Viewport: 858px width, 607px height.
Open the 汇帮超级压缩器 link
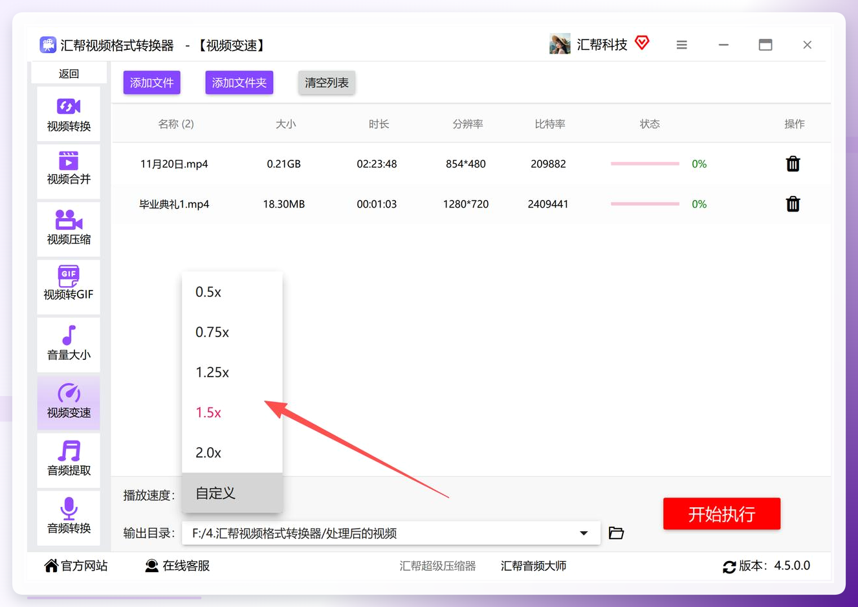[x=437, y=566]
